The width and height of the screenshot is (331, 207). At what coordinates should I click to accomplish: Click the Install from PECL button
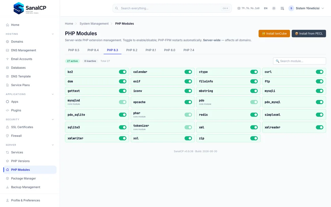click(309, 33)
